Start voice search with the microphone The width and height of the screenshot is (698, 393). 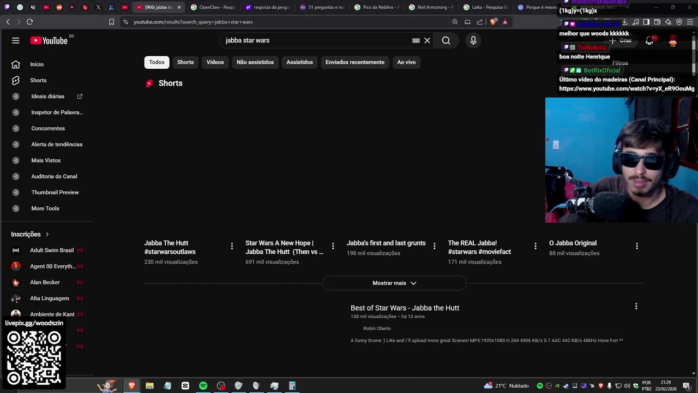point(473,40)
